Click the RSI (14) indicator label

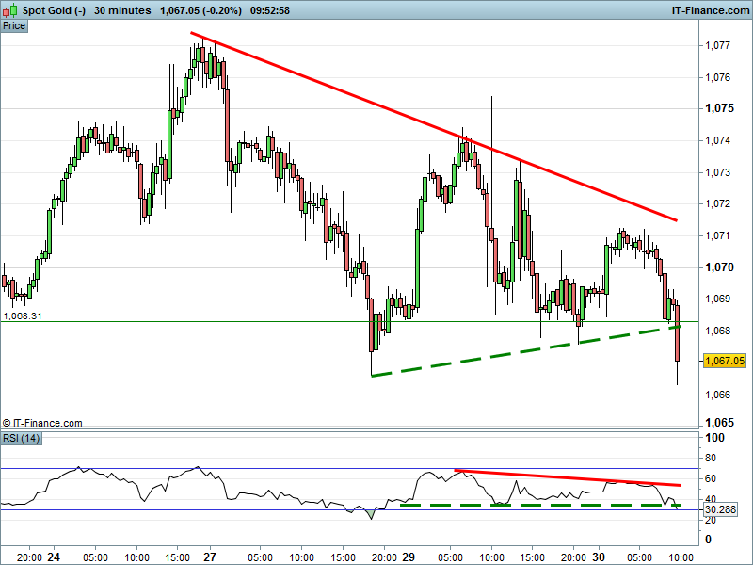pos(22,438)
